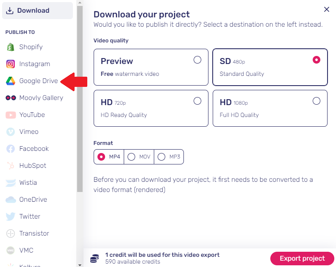Click the Facebook icon

[x=11, y=149]
